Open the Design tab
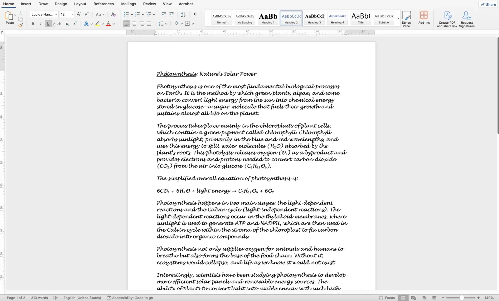Screen dimensions: 499x301 tap(61, 4)
